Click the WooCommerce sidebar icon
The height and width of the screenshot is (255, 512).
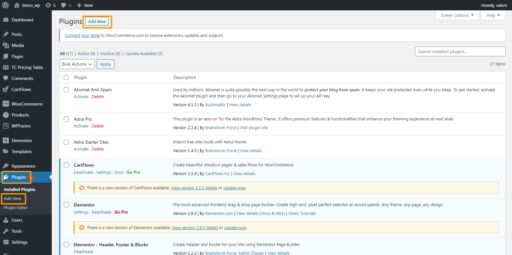click(x=6, y=104)
